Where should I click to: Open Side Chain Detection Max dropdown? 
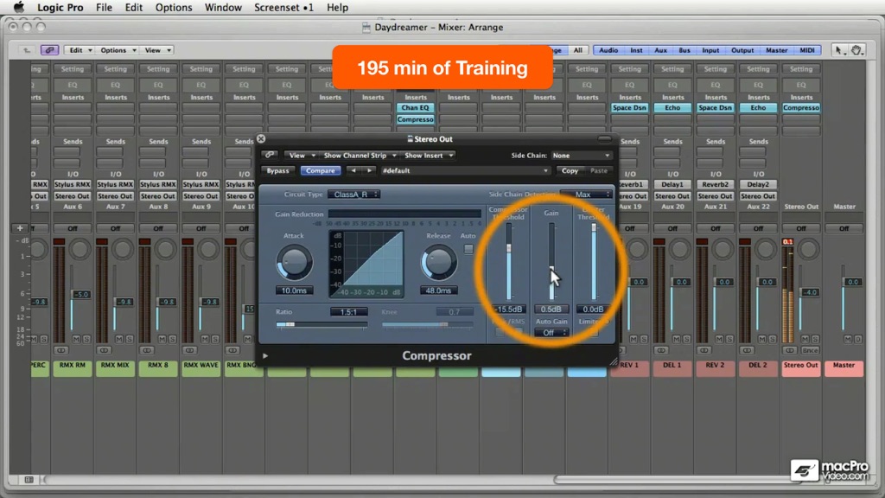[x=587, y=195]
